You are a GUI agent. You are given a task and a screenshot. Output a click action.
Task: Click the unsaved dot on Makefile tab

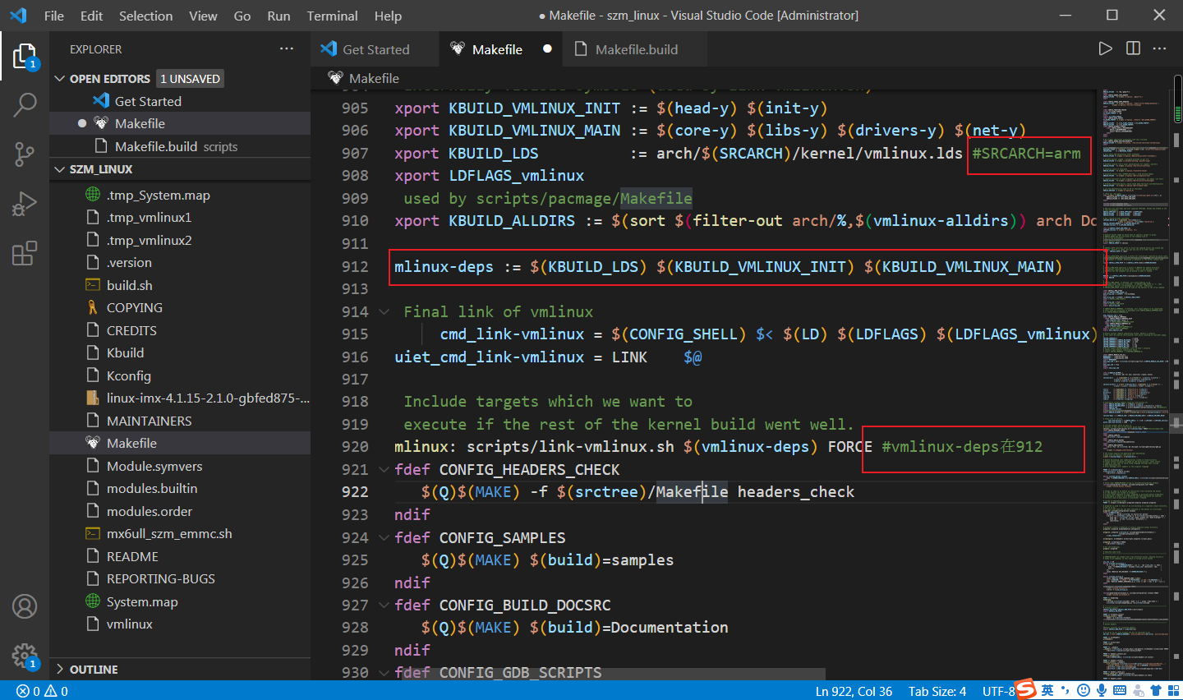[547, 49]
